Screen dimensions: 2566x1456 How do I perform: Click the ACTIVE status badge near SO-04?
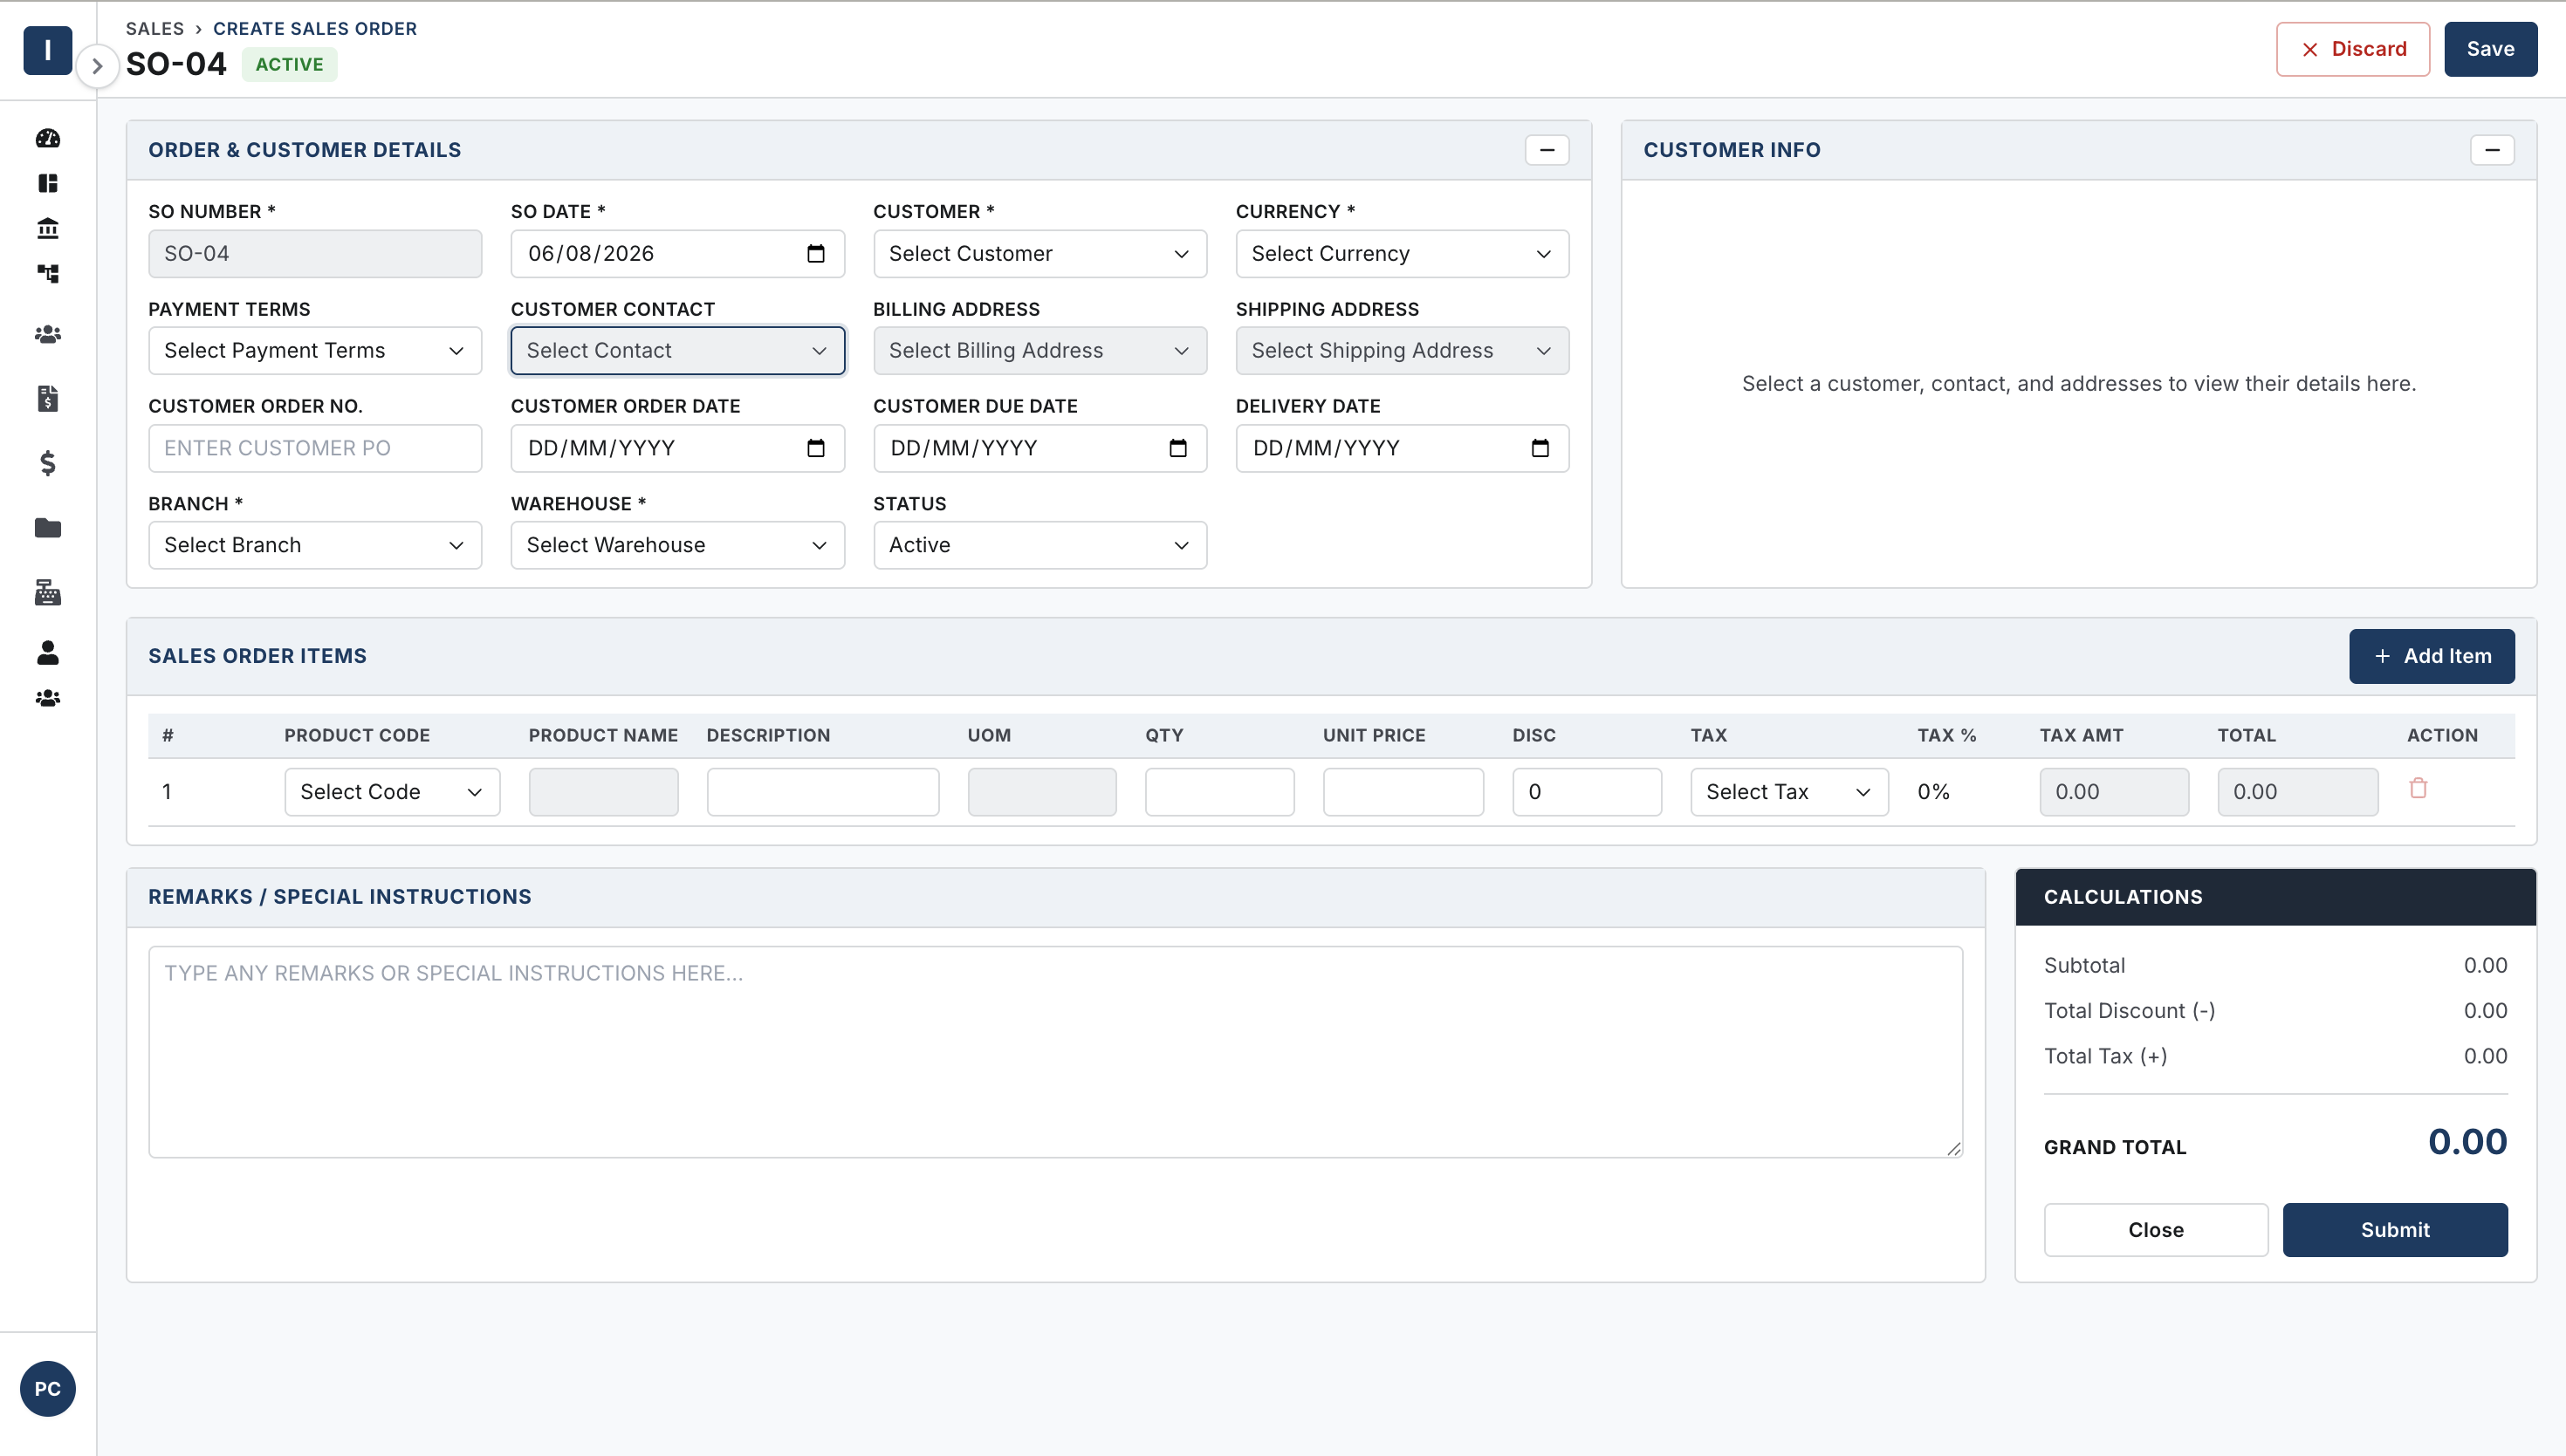click(289, 65)
